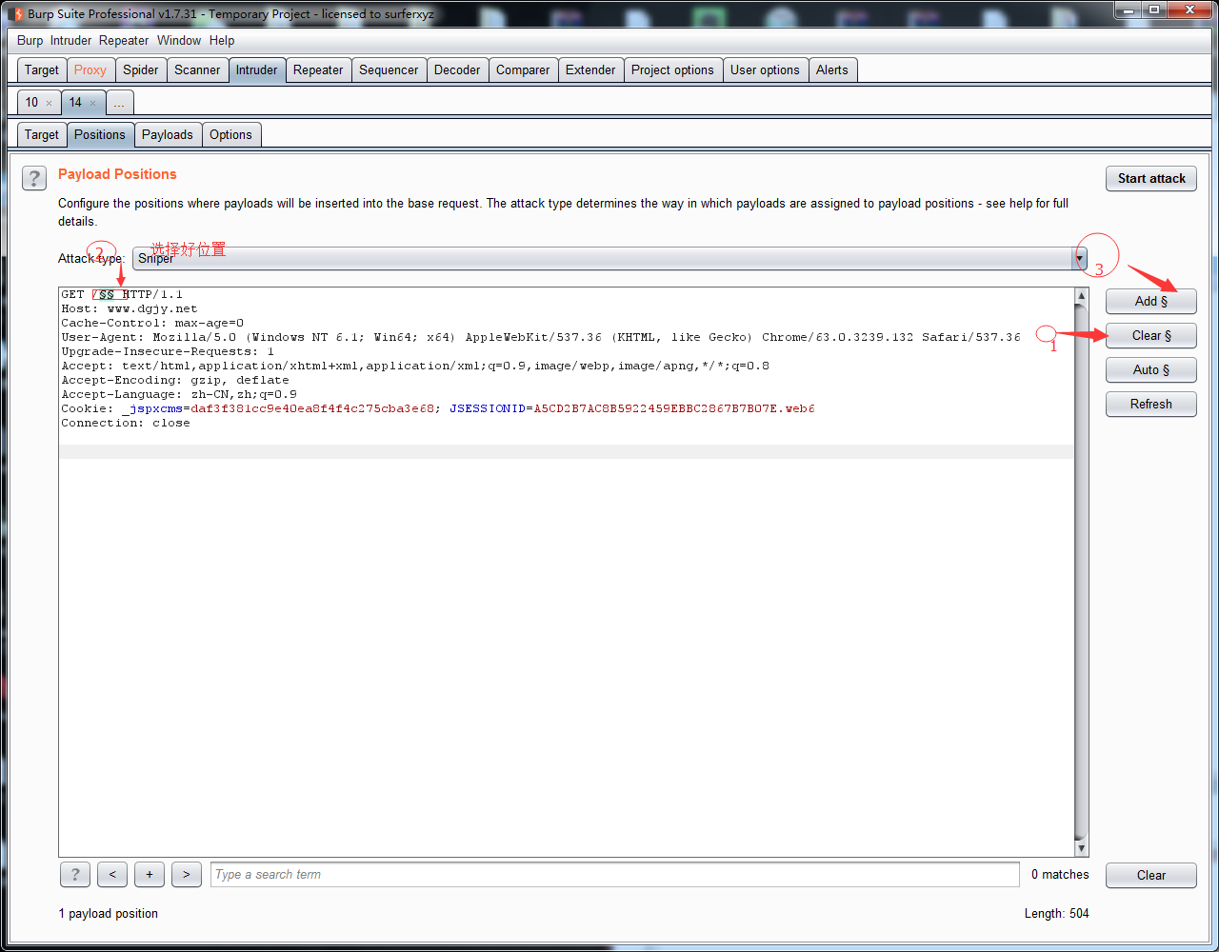Click request editor scrollbar up arrow
Screen dimensions: 1219x952
tap(1081, 296)
